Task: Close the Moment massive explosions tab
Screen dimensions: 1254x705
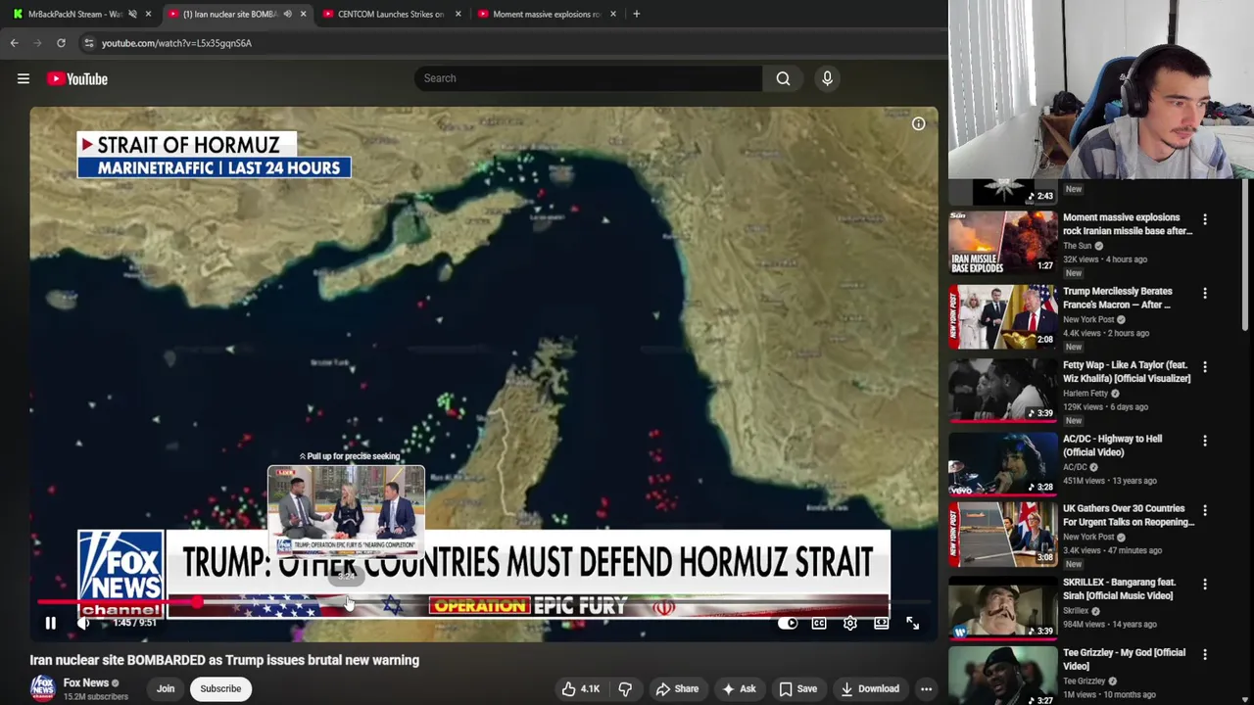Action: coord(612,14)
